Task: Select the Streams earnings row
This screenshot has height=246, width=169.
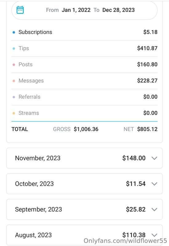Action: point(84,113)
